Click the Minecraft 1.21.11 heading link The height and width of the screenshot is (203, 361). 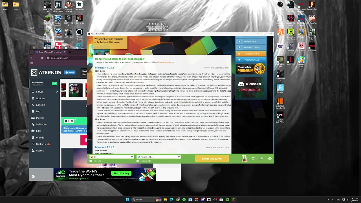(105, 68)
